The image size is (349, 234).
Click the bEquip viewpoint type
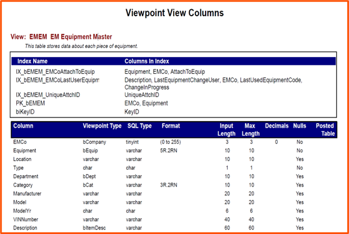tap(90, 150)
